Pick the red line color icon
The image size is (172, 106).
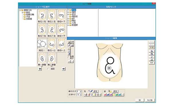click(x=88, y=95)
